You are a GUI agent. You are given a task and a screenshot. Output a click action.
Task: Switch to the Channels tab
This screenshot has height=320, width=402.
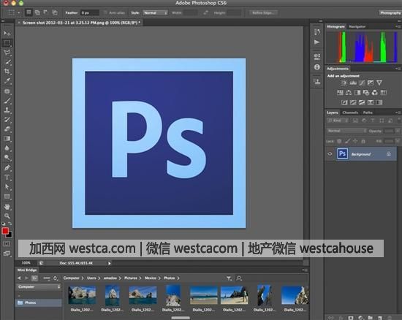point(350,113)
